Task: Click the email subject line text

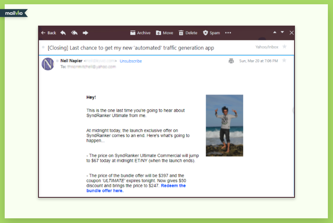Action: click(x=131, y=48)
